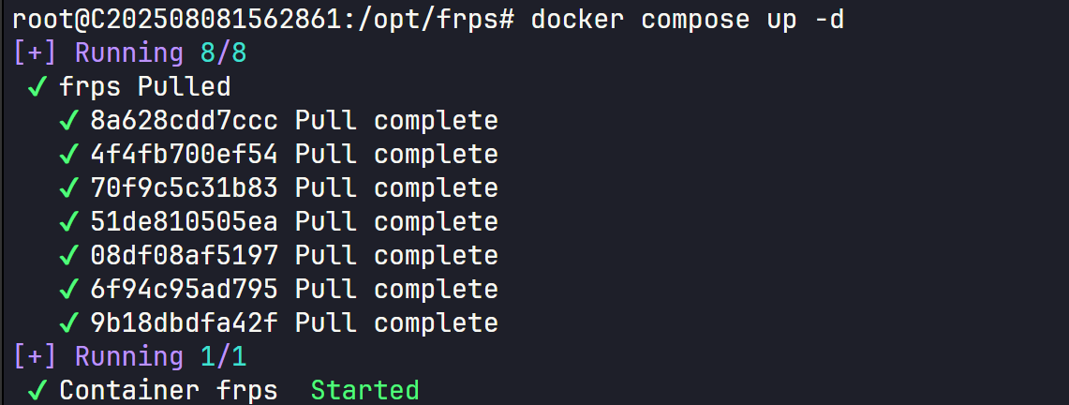Click the docker compose up -d command
The image size is (1069, 405).
tap(688, 20)
